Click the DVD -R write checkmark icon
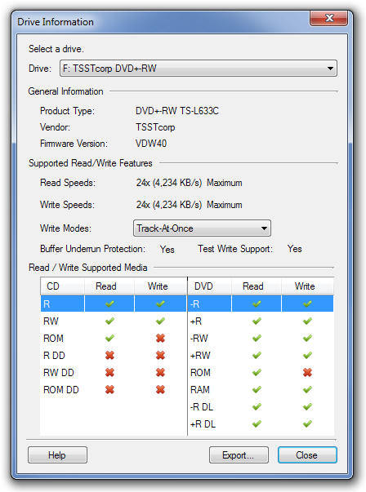 click(307, 304)
